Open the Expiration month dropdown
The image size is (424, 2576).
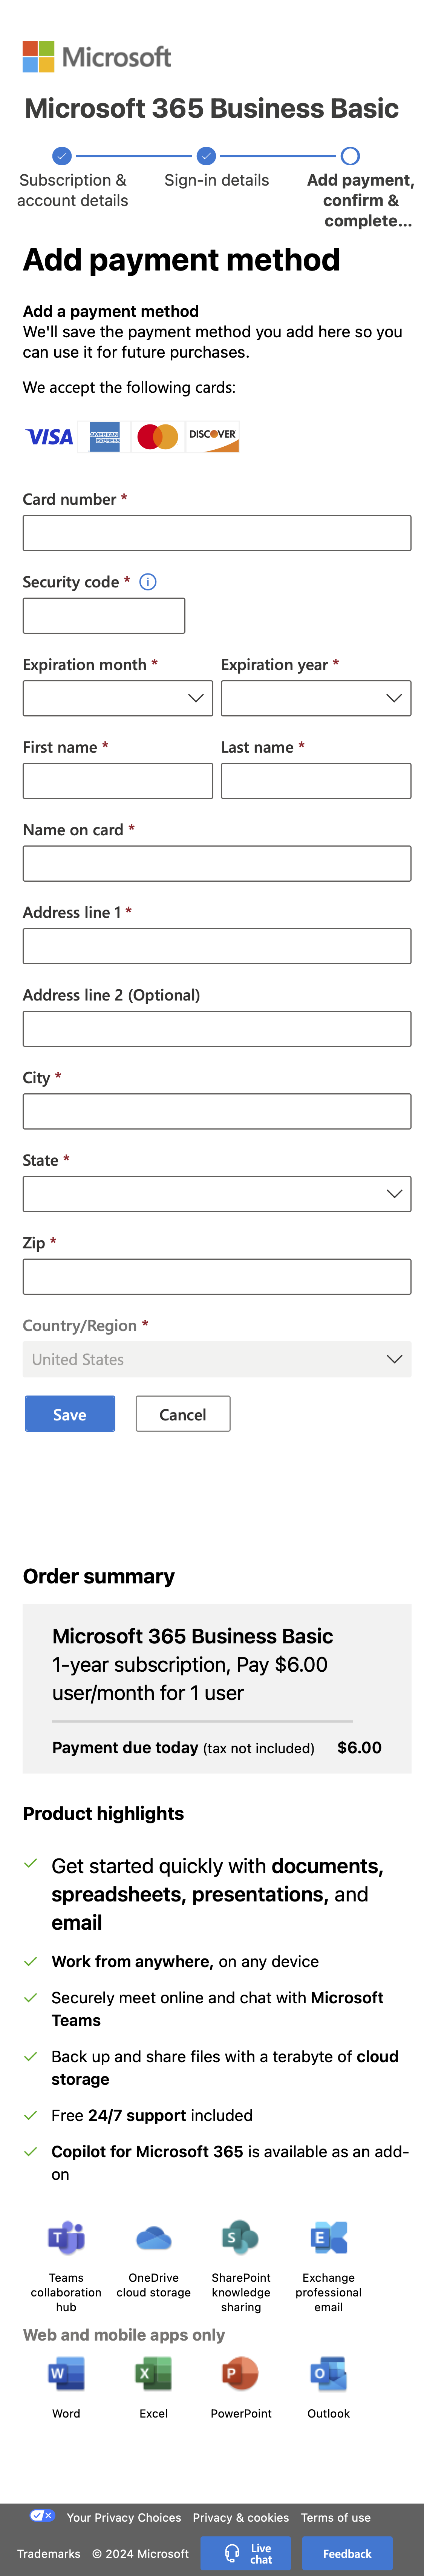117,698
